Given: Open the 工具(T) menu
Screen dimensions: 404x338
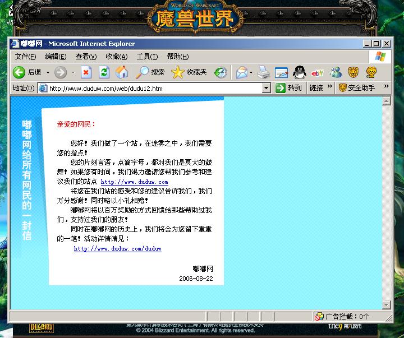Looking at the screenshot, I should tap(147, 57).
